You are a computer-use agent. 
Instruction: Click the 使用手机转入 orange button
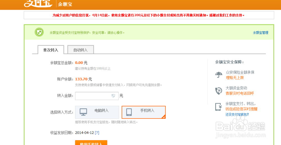[x=91, y=143]
